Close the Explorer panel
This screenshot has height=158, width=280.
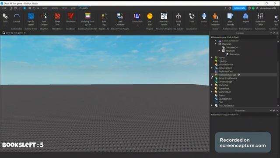tap(277, 33)
